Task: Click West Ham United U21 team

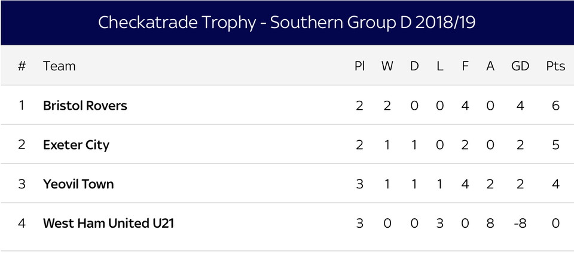Action: pos(108,224)
